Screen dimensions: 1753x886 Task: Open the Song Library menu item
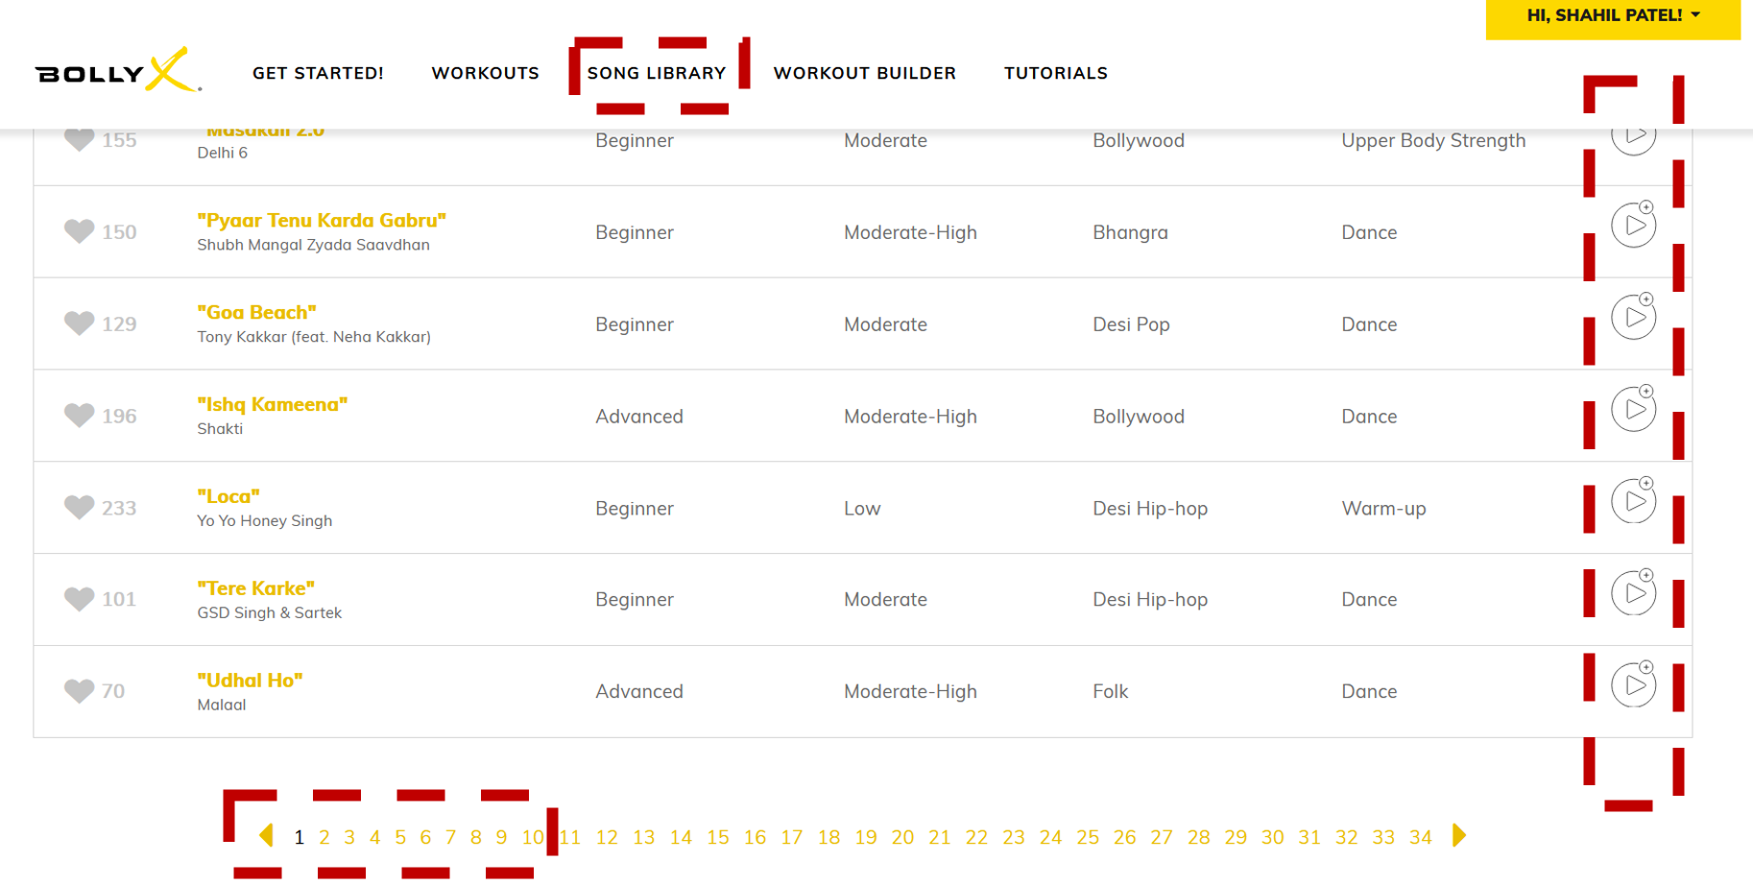657,73
